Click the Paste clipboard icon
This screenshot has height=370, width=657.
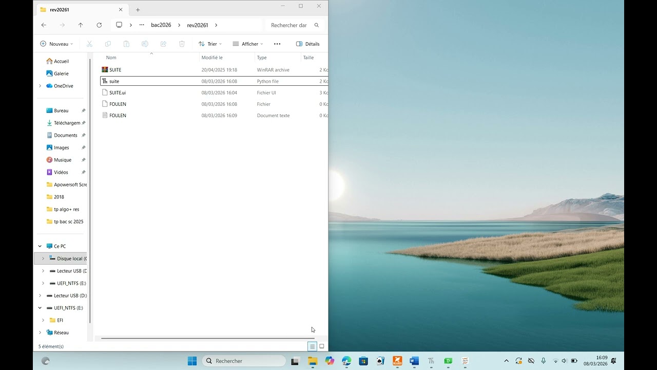click(126, 44)
